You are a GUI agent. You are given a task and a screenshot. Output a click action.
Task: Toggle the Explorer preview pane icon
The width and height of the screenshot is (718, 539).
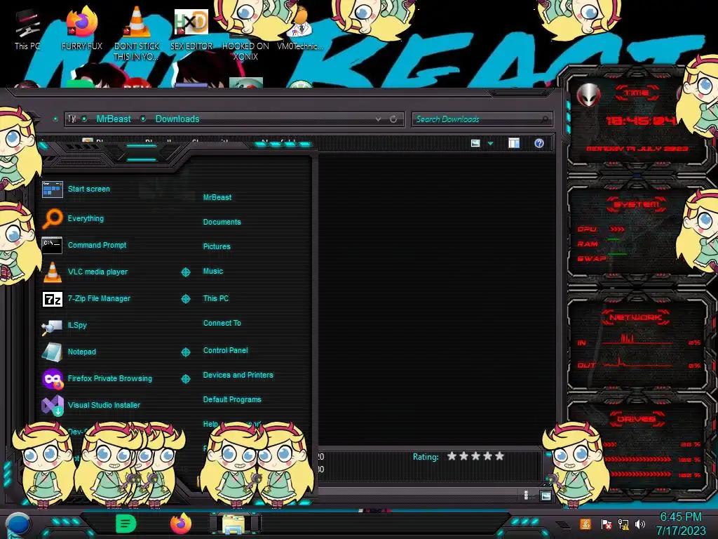pyautogui.click(x=514, y=143)
